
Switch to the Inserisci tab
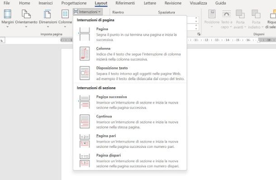point(46,3)
